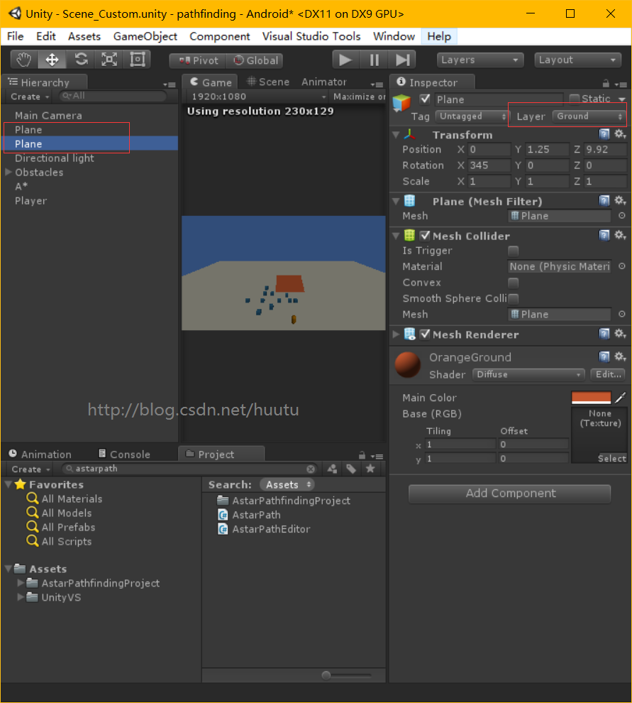Open the Window menu
632x703 pixels.
[x=394, y=36]
